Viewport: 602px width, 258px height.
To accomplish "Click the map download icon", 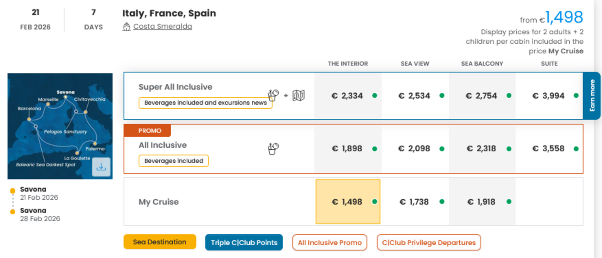I will point(101,167).
